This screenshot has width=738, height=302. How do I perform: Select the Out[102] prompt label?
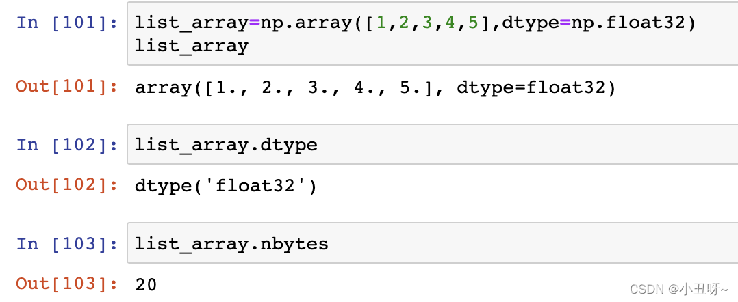click(x=67, y=186)
